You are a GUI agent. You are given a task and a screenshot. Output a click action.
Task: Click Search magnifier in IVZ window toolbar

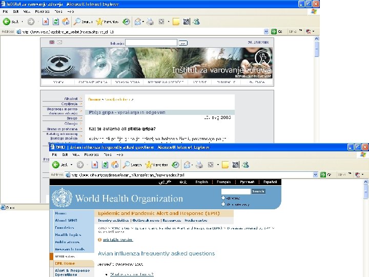click(77, 22)
